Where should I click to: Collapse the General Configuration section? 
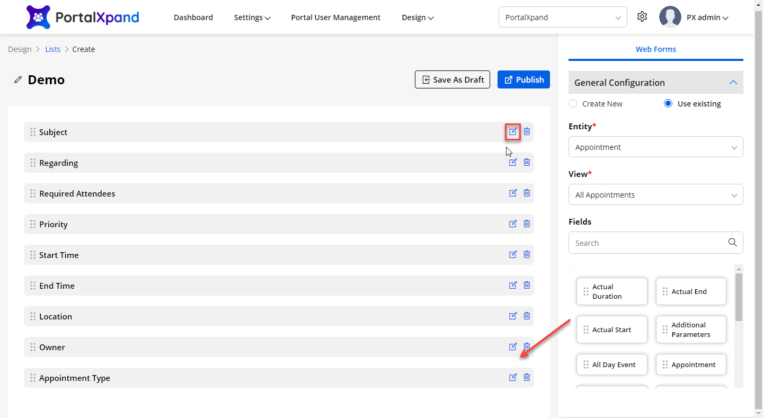point(733,83)
